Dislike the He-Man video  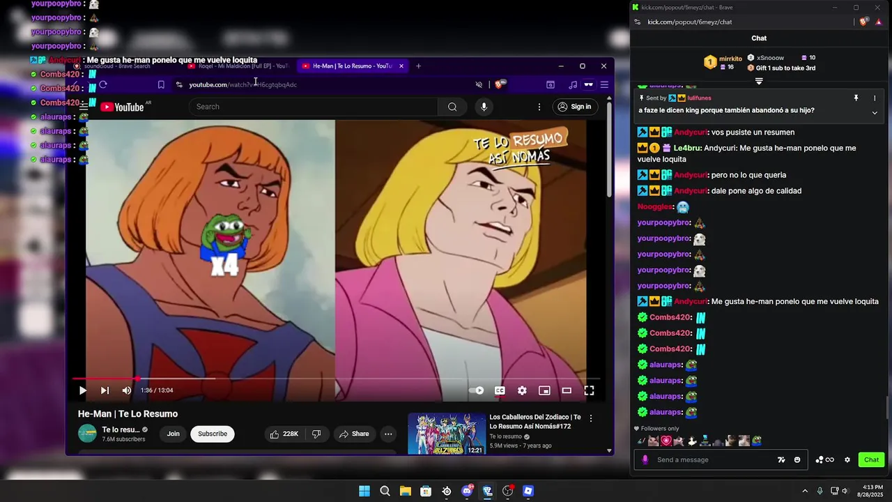pyautogui.click(x=316, y=434)
